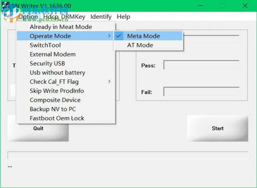Toggle Skip Write ProdInfo option
Image resolution: width=257 pixels, height=188 pixels.
[65, 91]
